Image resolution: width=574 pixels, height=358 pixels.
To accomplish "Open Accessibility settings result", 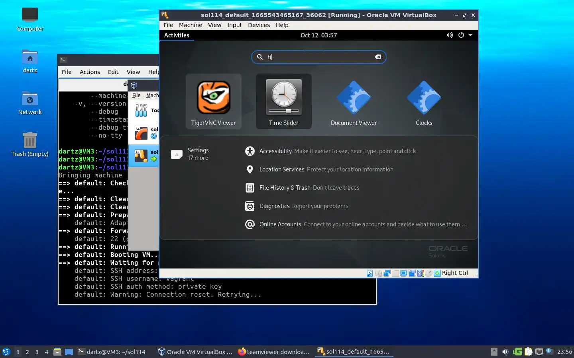I will [x=330, y=151].
